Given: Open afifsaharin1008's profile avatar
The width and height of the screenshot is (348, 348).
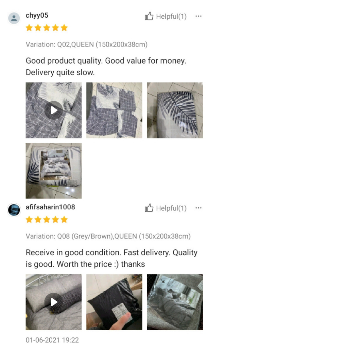Looking at the screenshot, I should (14, 210).
